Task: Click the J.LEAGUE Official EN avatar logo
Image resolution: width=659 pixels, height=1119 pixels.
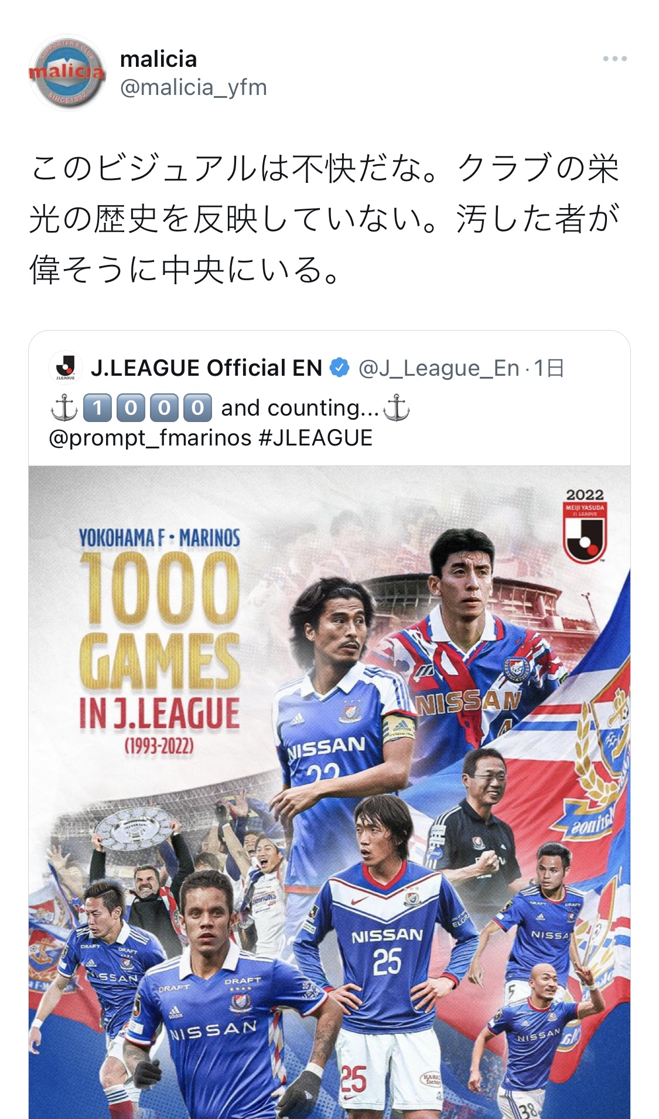Action: tap(66, 368)
